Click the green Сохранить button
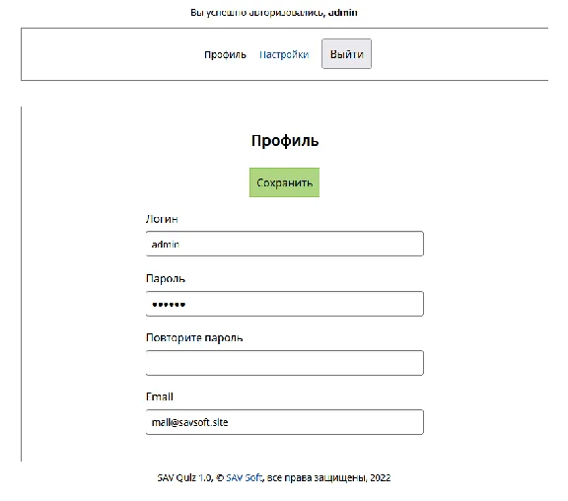The width and height of the screenshot is (568, 501). (284, 182)
